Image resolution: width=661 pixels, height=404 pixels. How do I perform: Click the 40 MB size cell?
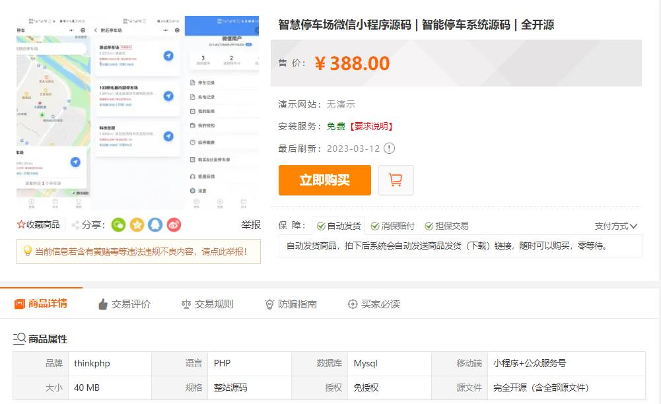(x=110, y=387)
